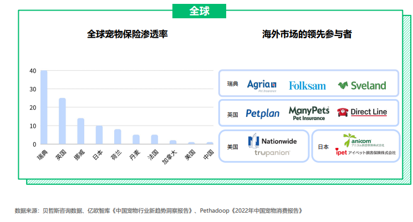
Task: Click the 荷兰 bar in the chart
Action: coord(118,137)
